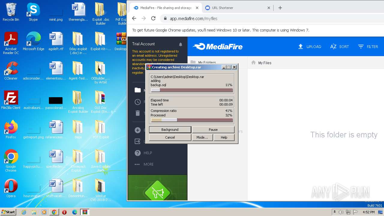Click the My Files home breadcrumb icon
Viewport: 384px width, 216px height.
(253, 62)
